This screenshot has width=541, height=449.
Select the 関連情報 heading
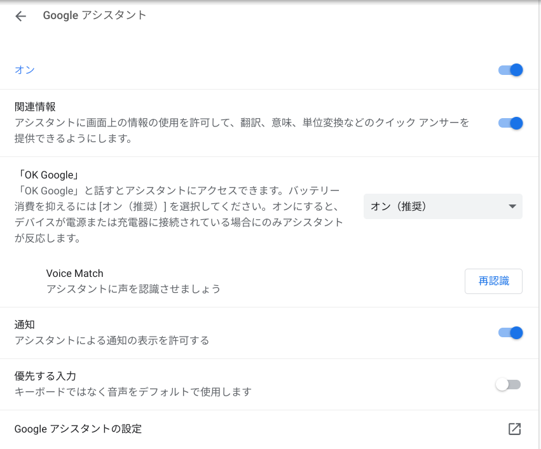35,107
